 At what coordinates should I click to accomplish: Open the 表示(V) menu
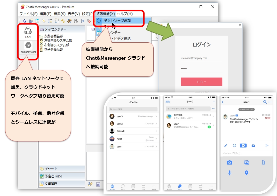coord(74,14)
